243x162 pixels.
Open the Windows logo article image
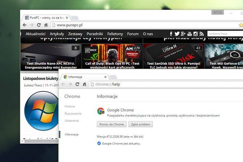point(42,111)
